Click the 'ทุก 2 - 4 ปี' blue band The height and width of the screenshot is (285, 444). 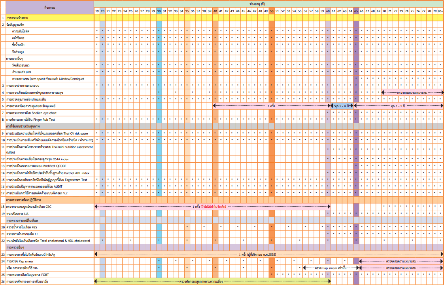(x=342, y=106)
